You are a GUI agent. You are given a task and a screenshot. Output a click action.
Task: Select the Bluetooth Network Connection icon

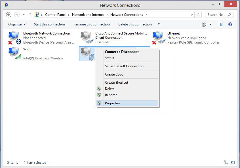(x=14, y=38)
